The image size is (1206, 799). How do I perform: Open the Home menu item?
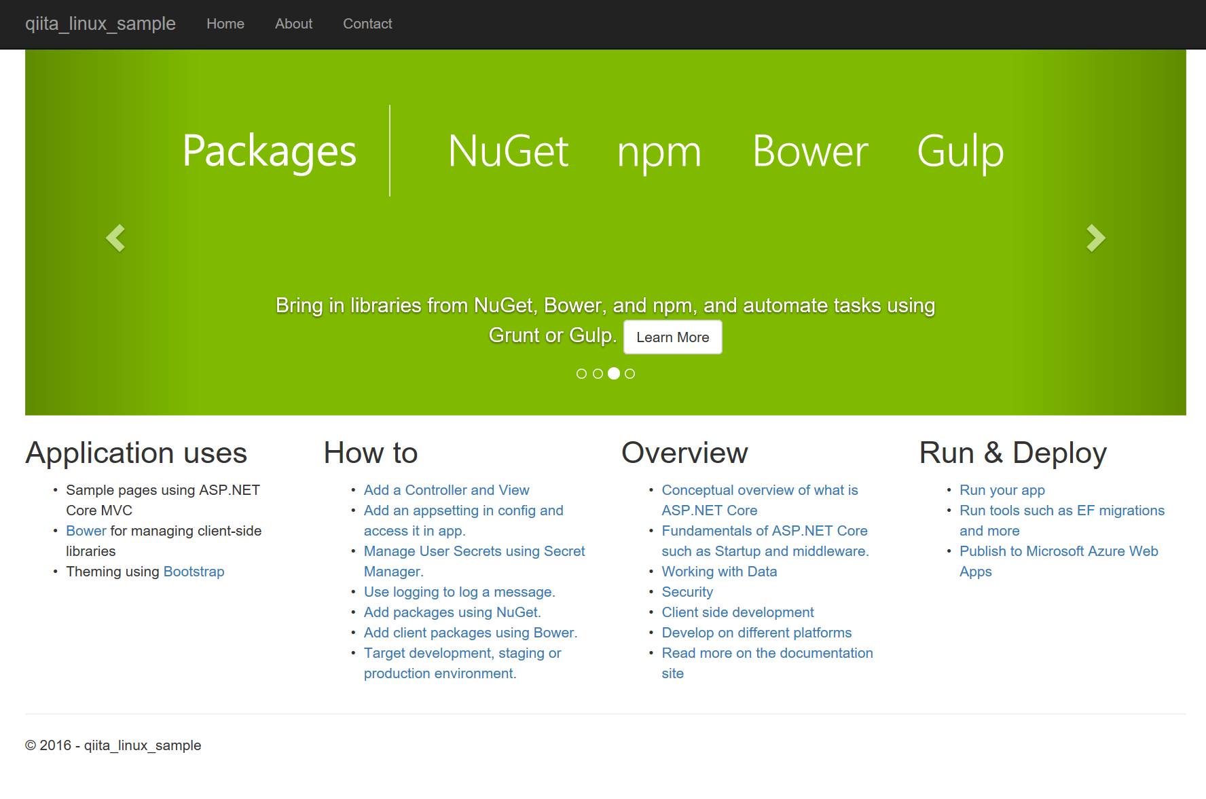click(x=225, y=24)
